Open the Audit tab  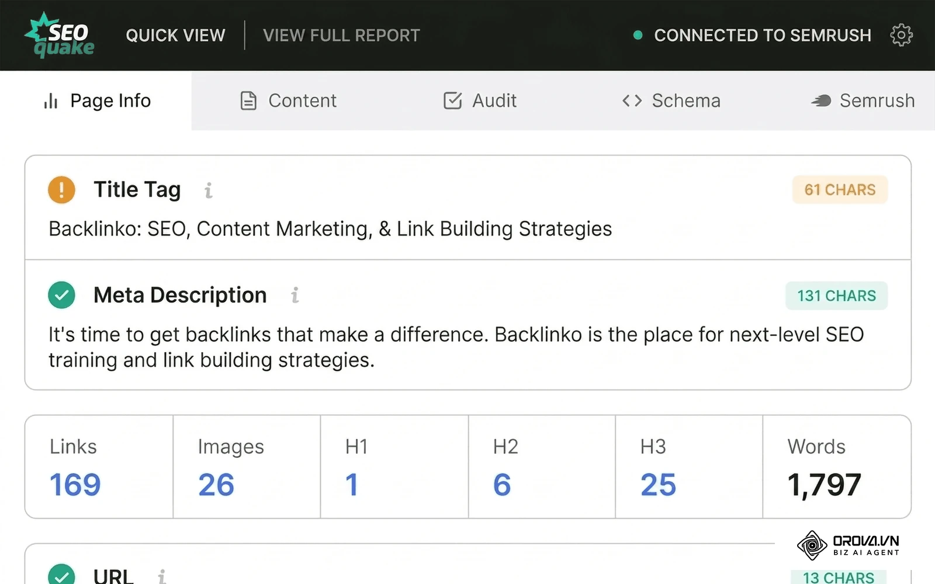point(480,100)
